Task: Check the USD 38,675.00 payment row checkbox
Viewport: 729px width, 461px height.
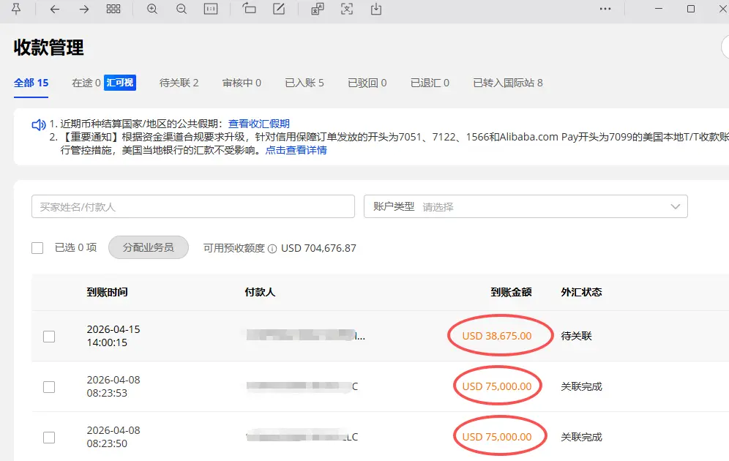Action: [49, 337]
